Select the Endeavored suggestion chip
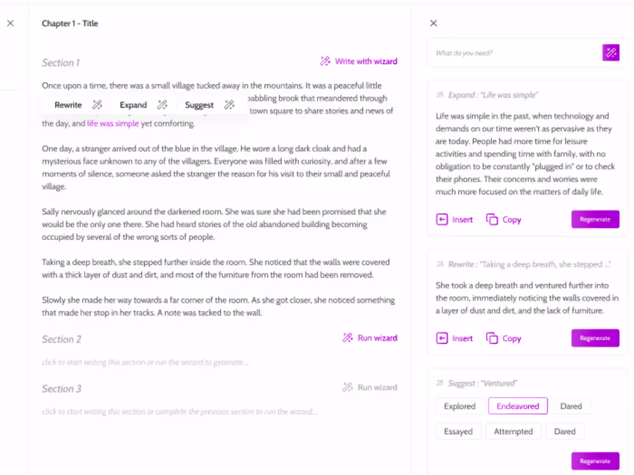Screen dimensions: 634x475 click(x=518, y=406)
